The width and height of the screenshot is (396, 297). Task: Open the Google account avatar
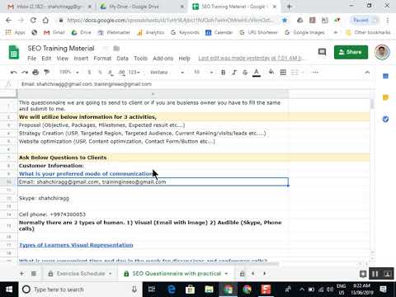click(382, 52)
